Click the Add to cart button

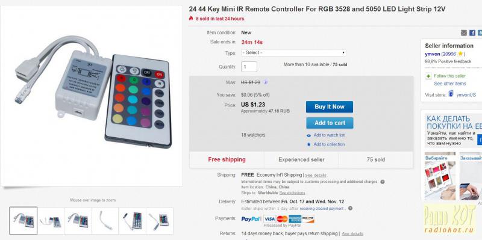tap(330, 123)
